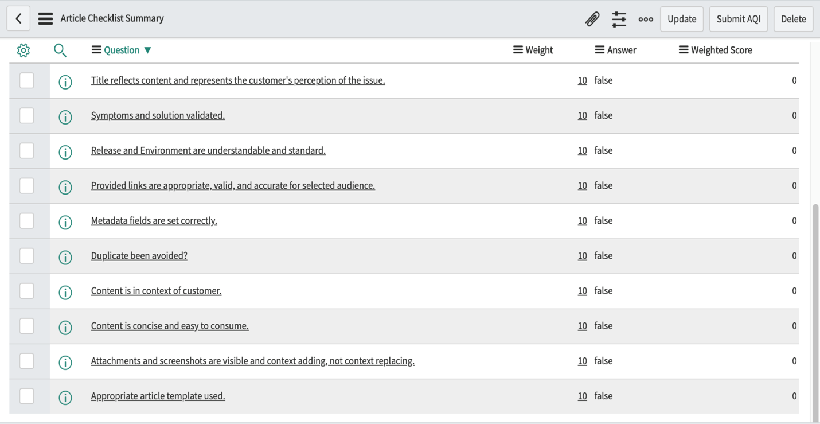
Task: Open the personalize form sliders icon
Action: click(x=619, y=19)
